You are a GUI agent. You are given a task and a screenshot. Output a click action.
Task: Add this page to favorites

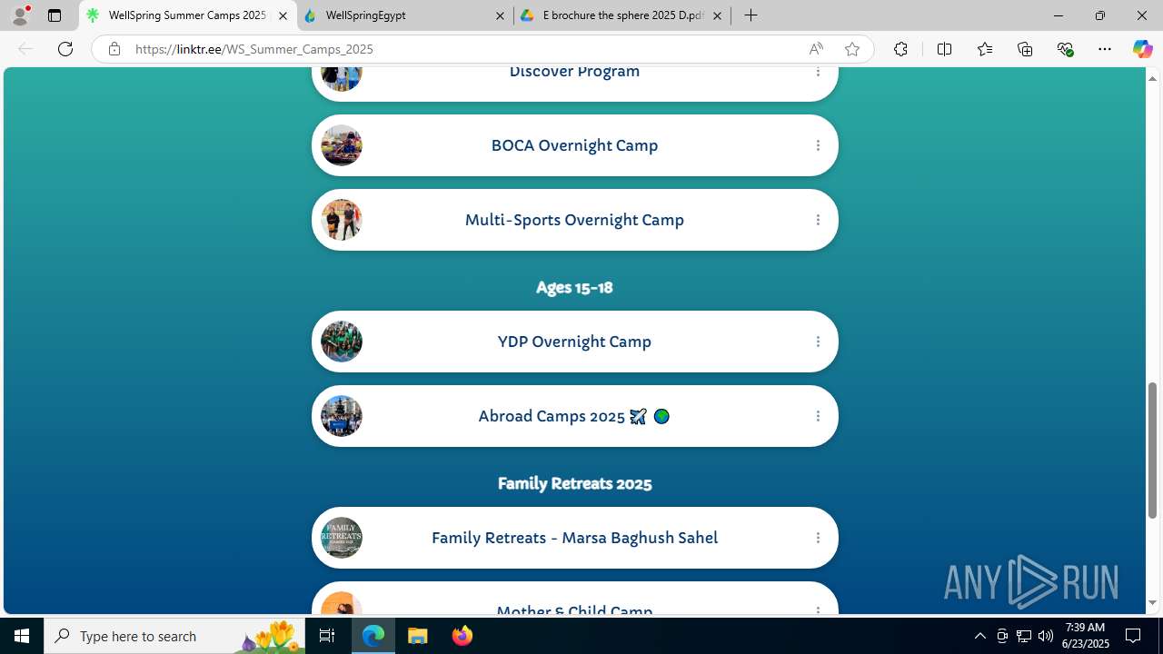point(851,49)
